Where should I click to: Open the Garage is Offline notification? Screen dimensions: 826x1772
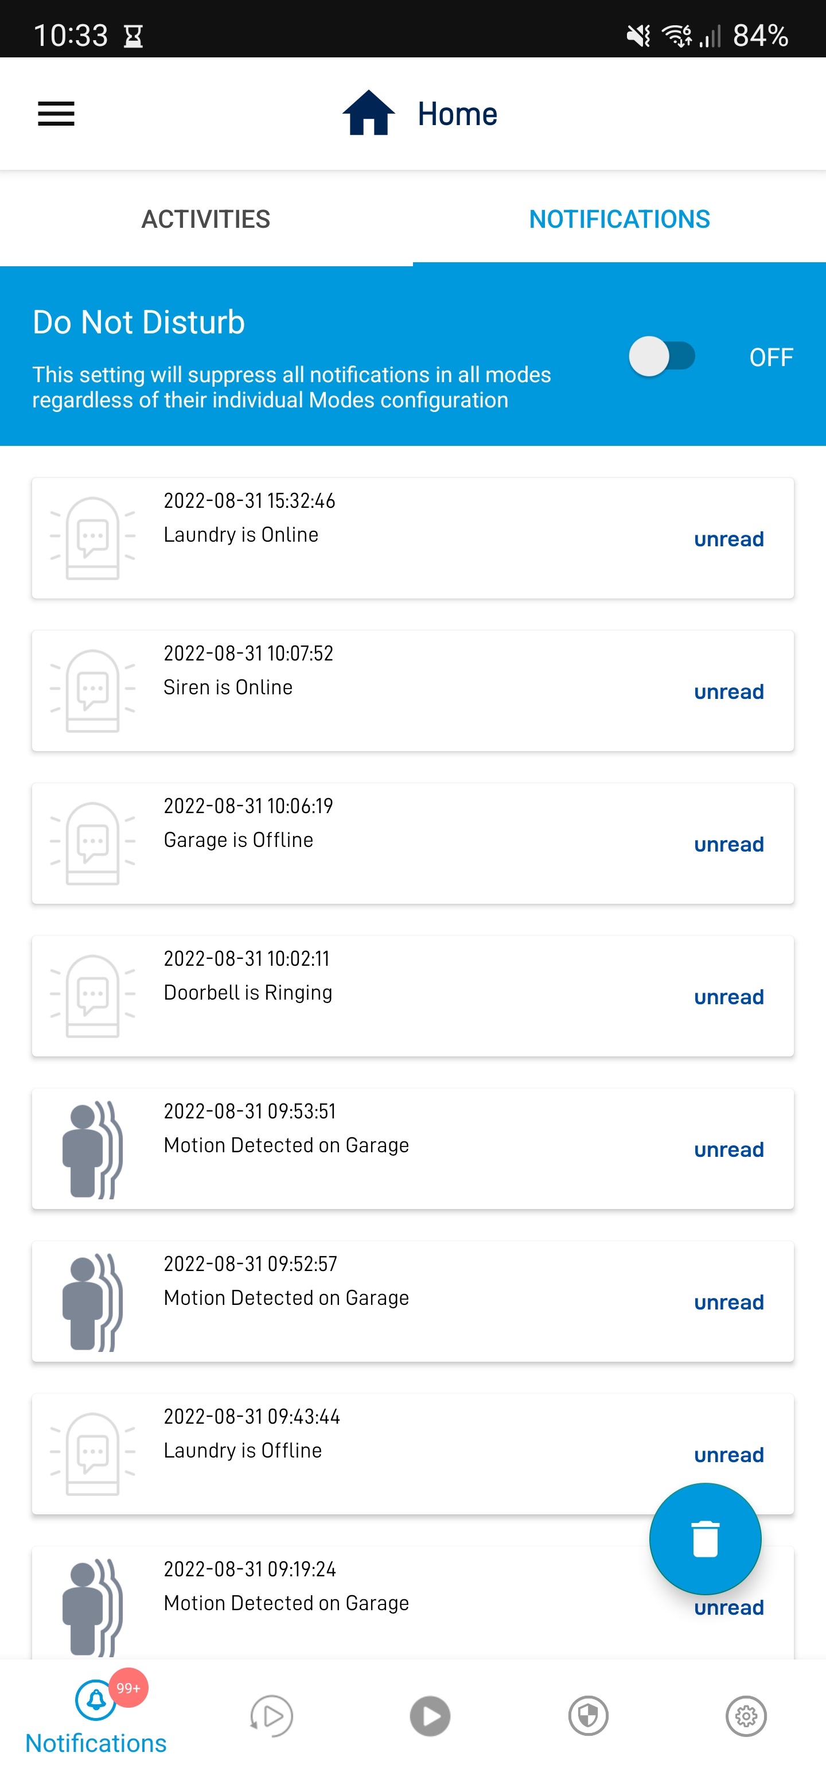click(x=412, y=844)
